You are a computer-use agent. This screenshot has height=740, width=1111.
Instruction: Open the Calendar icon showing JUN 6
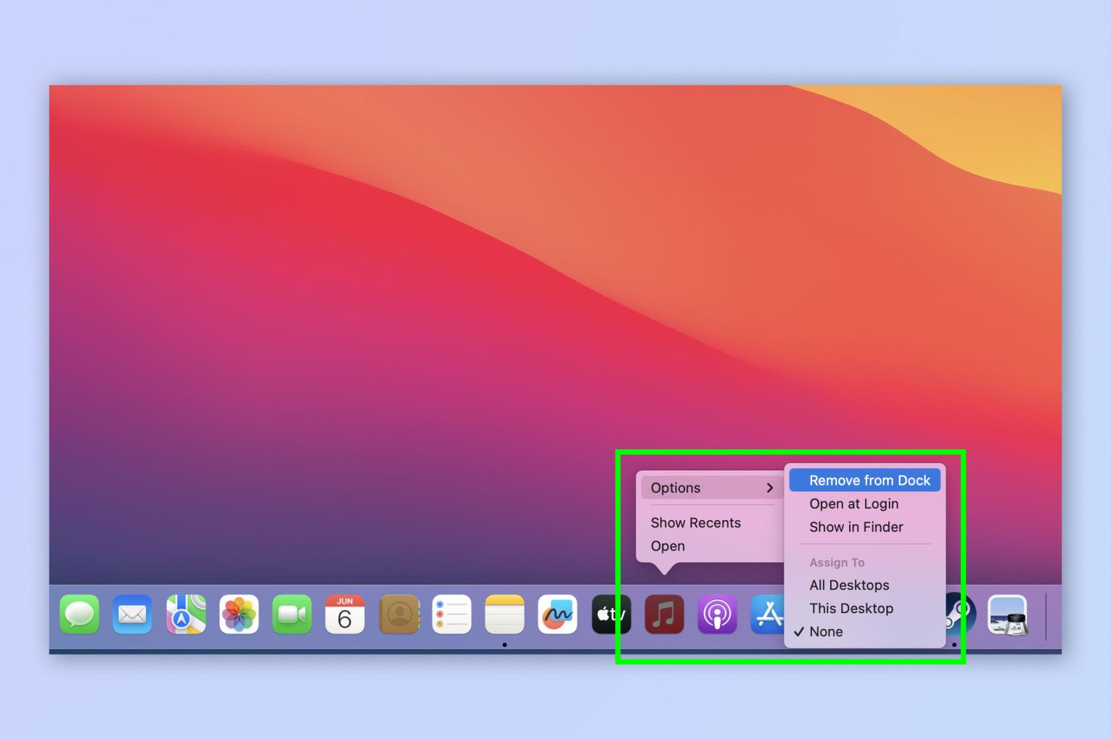345,614
